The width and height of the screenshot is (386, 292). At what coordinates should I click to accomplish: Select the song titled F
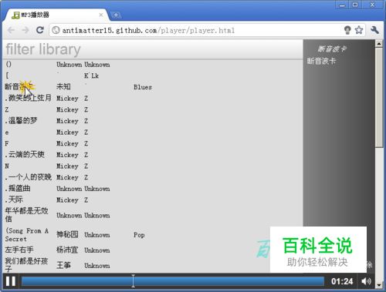click(x=7, y=143)
